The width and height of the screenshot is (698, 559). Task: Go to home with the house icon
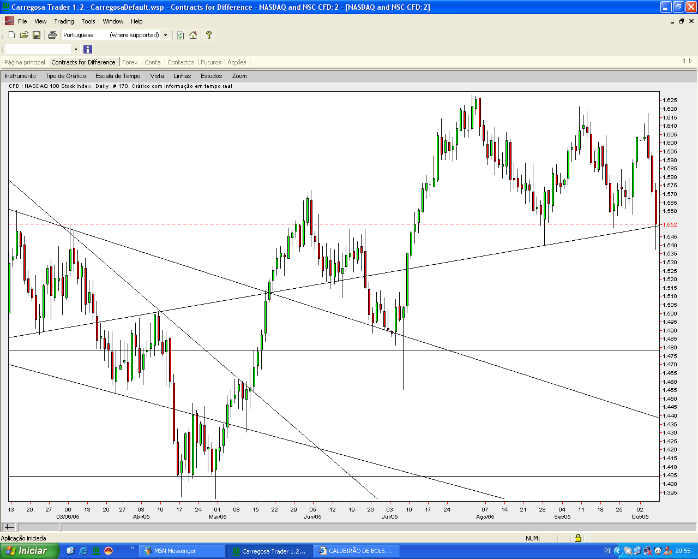click(193, 35)
